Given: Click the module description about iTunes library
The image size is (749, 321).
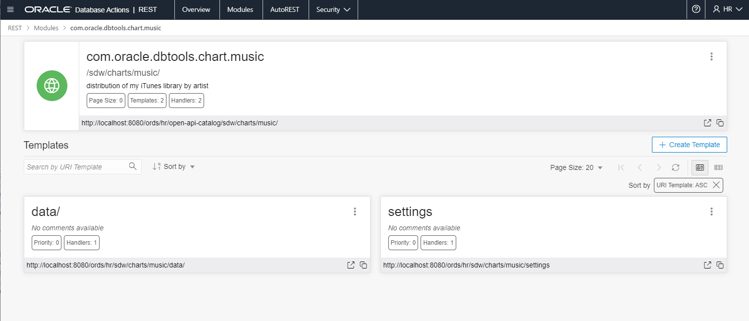Looking at the screenshot, I should (148, 86).
